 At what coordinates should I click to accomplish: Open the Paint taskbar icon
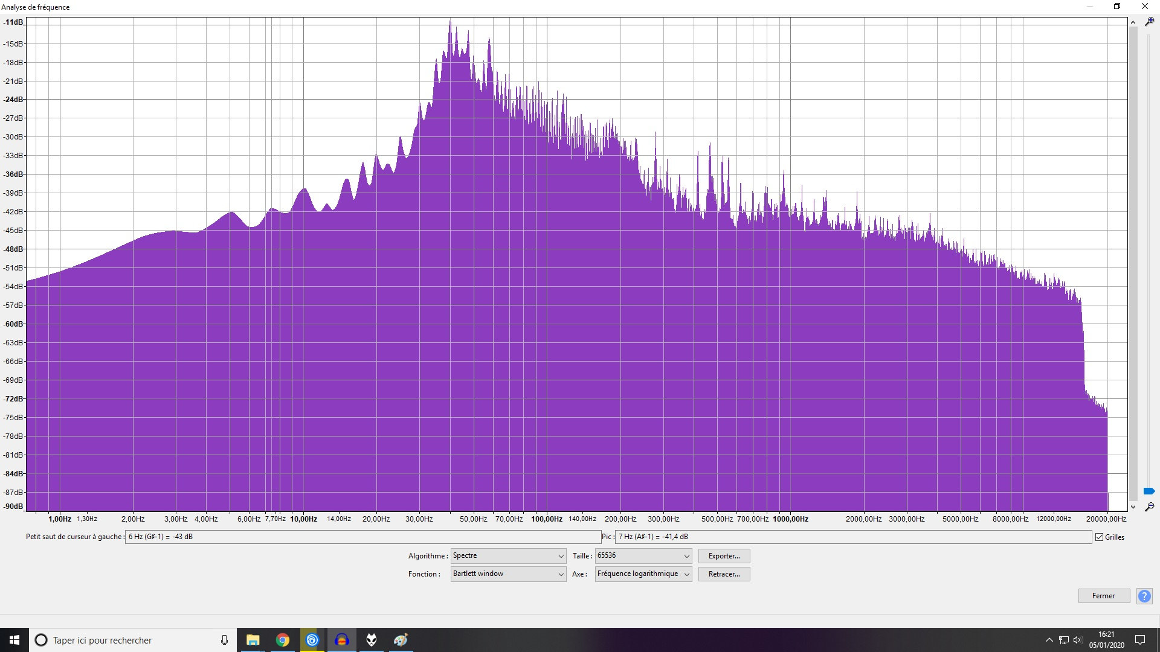[x=401, y=640]
